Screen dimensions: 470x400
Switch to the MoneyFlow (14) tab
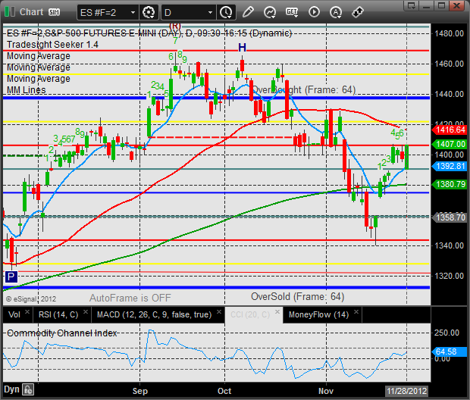tap(318, 314)
